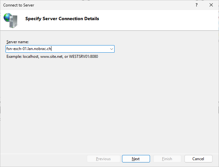Cancel the server connection wizard
The height and width of the screenshot is (167, 219).
(198, 159)
